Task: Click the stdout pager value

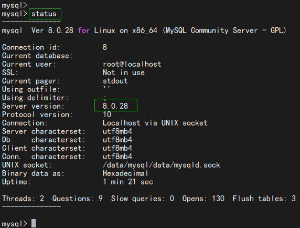Action: 115,81
